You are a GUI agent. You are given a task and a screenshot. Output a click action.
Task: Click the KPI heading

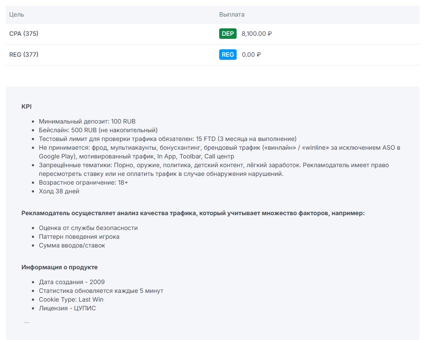pos(27,106)
